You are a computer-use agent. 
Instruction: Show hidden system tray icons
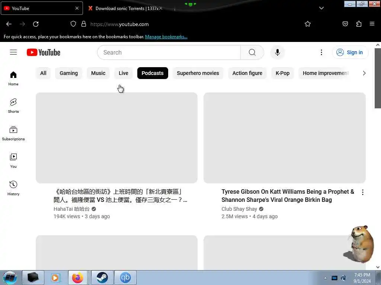(x=325, y=278)
